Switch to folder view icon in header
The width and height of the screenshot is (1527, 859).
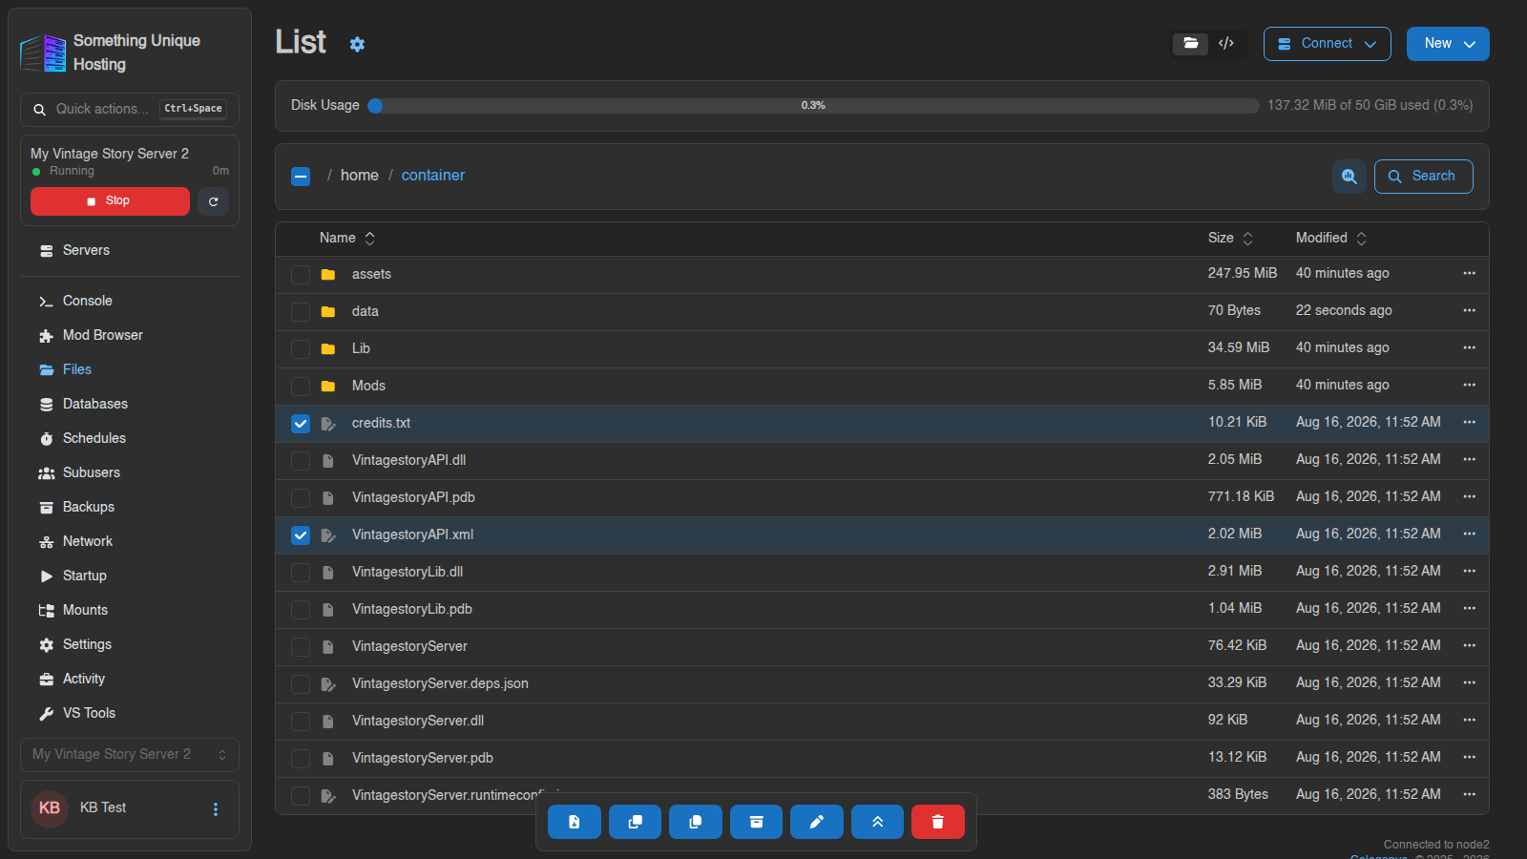pos(1191,44)
